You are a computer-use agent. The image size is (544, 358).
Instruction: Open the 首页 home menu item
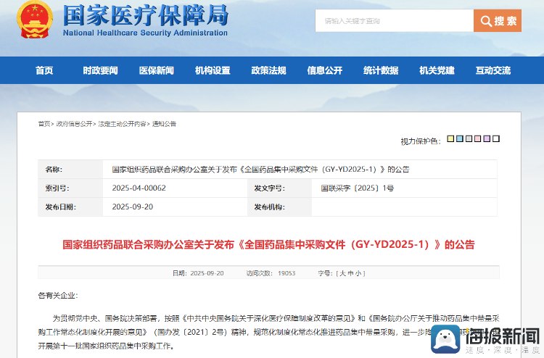tap(44, 70)
